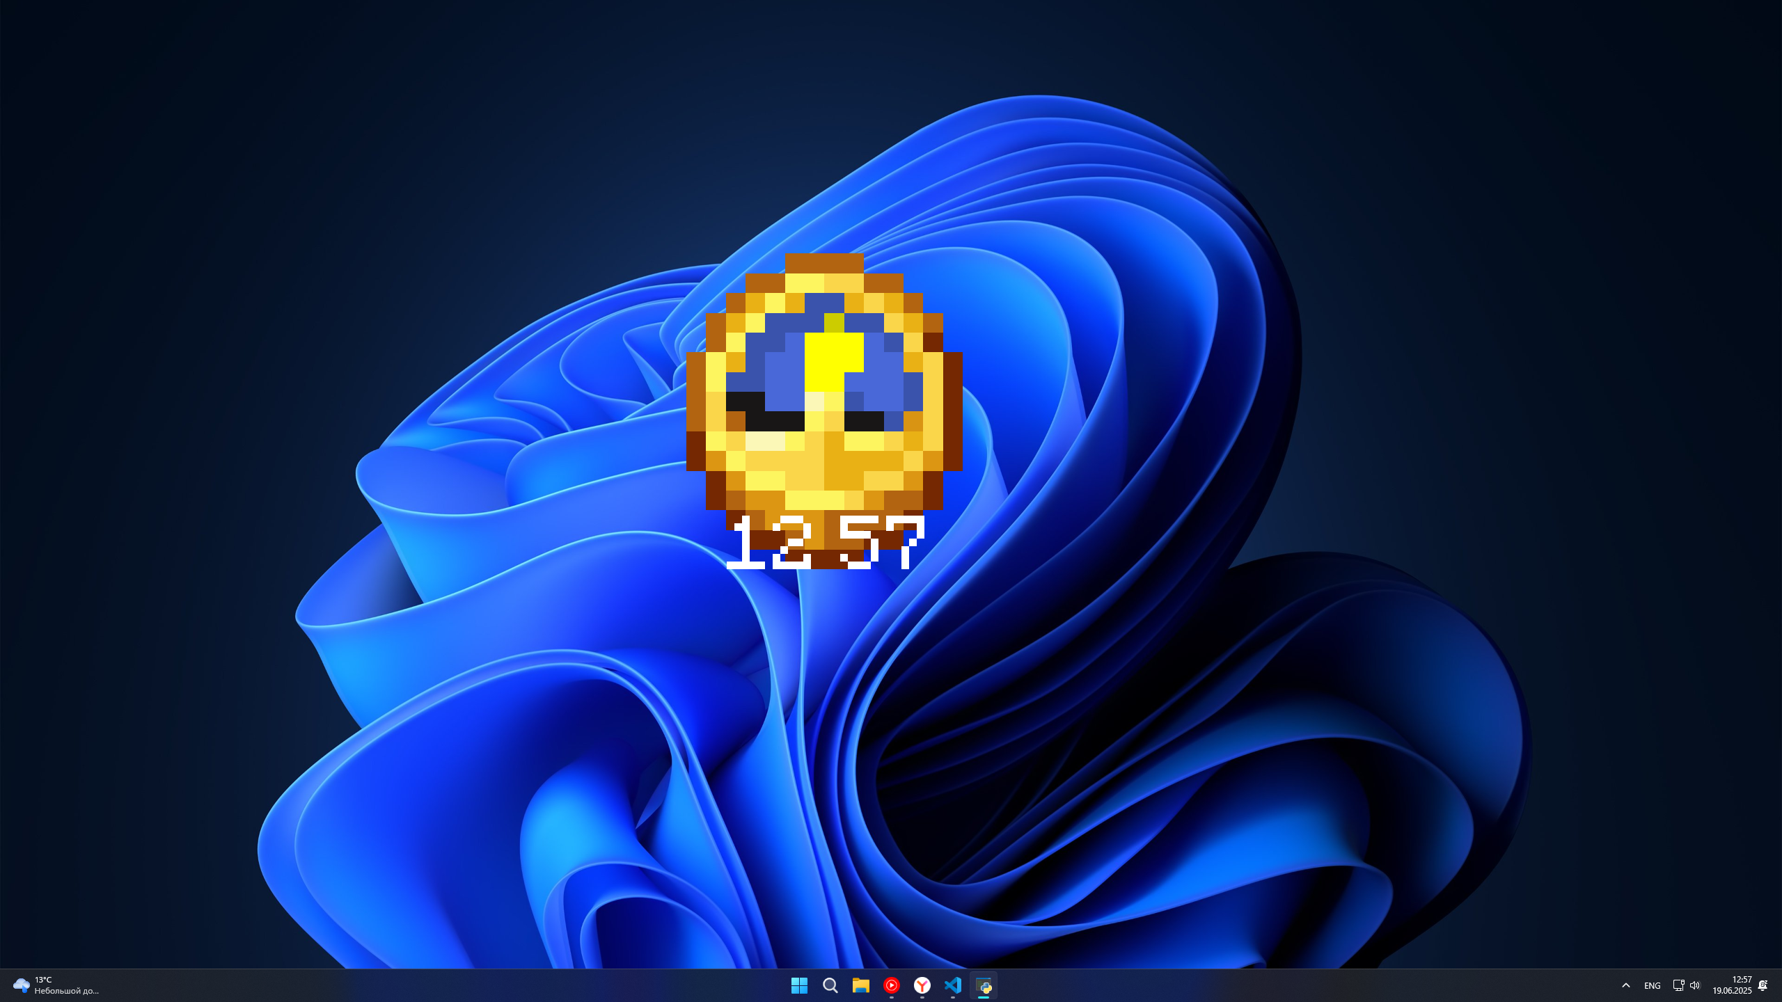Open Windows Search
The image size is (1782, 1002).
tap(830, 985)
